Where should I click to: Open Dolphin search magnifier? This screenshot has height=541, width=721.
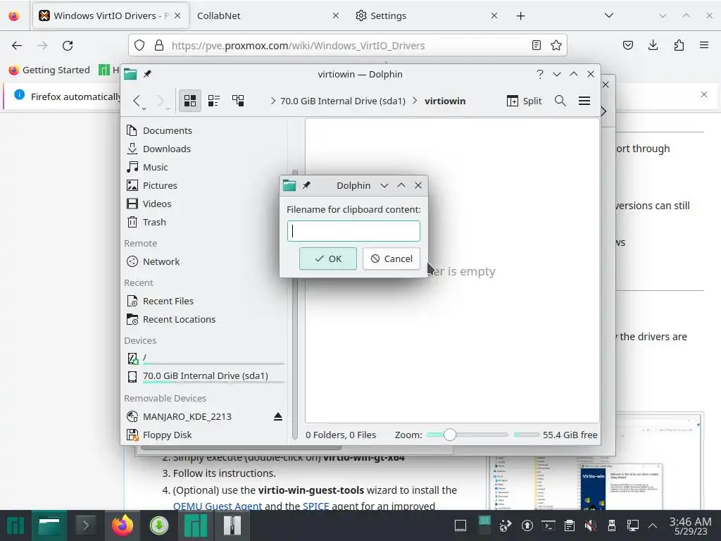560,101
